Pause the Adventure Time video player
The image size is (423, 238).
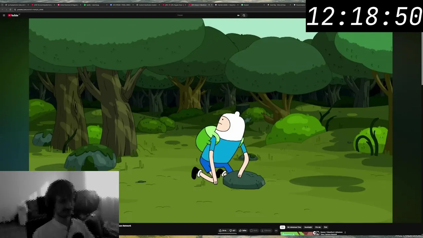[211, 121]
